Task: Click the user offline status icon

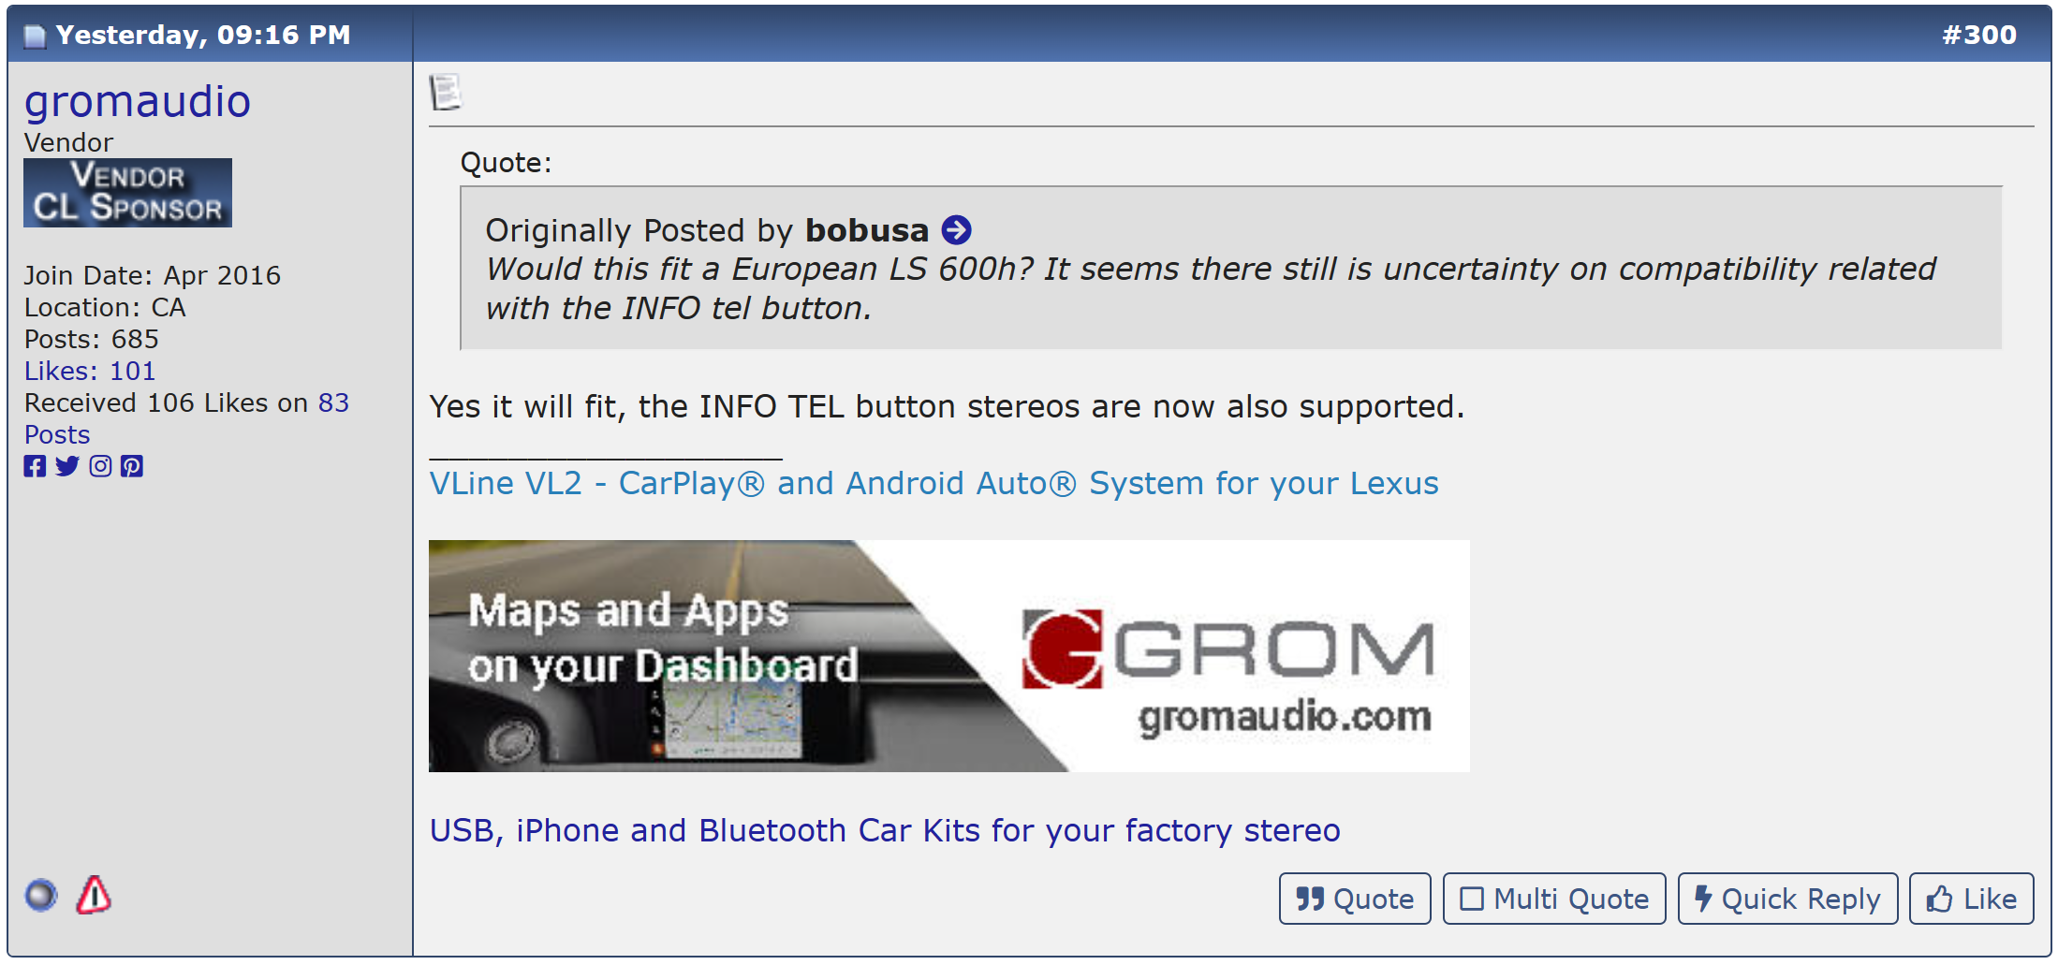Action: pos(41,896)
